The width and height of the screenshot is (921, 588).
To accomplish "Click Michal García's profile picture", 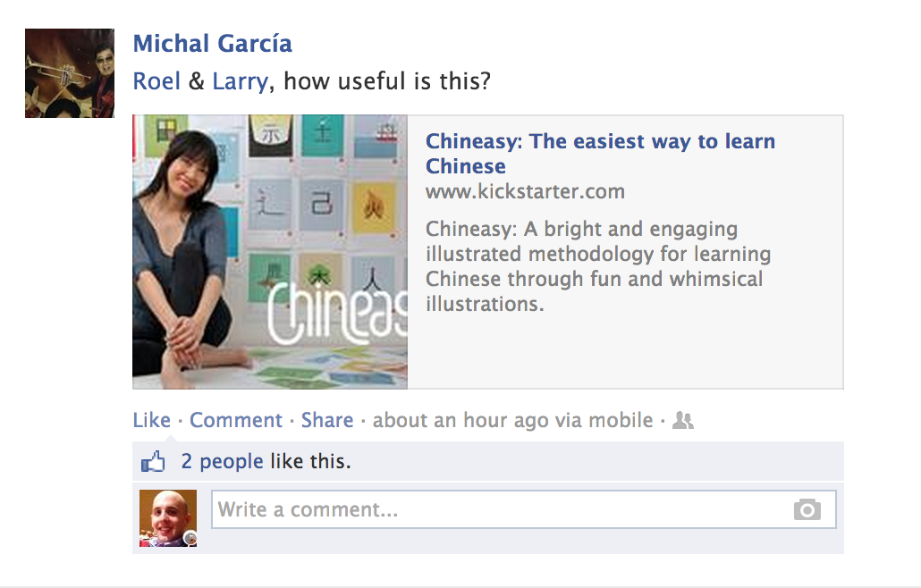I will (x=70, y=73).
